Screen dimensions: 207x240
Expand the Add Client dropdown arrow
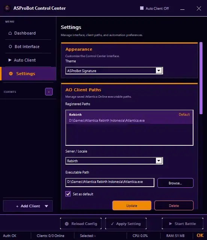click(46, 206)
